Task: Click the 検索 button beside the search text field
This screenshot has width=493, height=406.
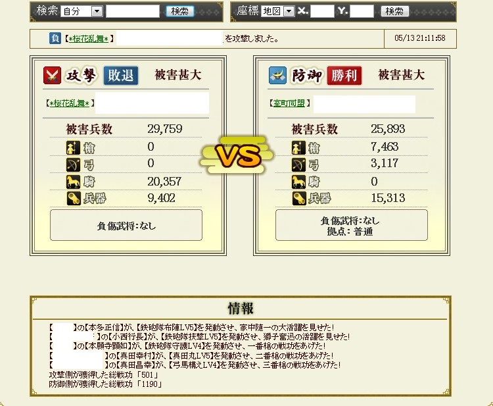Action: (180, 11)
